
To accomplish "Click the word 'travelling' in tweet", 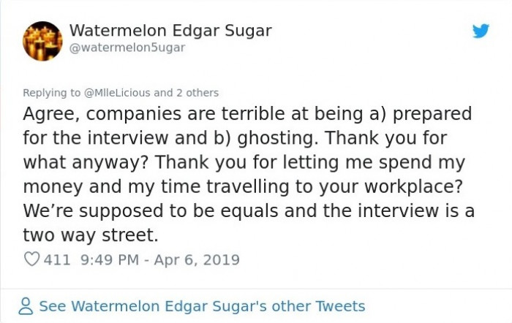I will tap(247, 186).
